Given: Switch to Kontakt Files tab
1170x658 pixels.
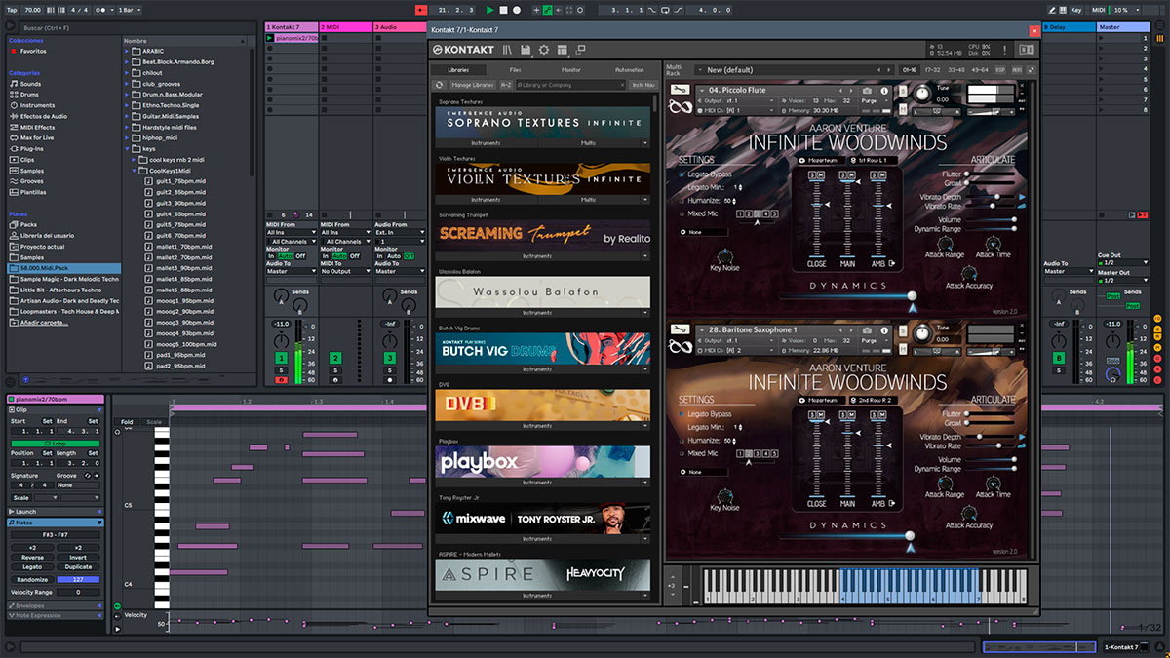Looking at the screenshot, I should pos(515,70).
